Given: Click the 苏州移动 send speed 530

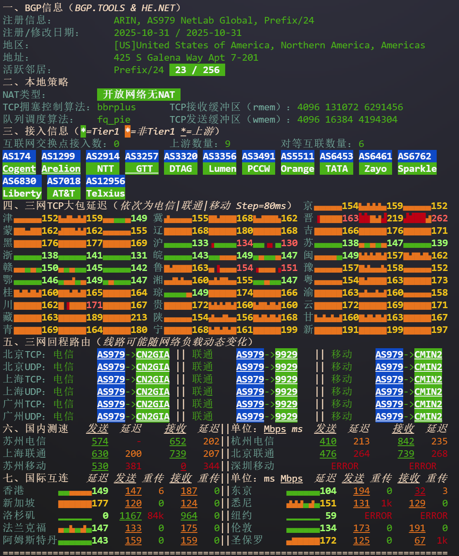Looking at the screenshot, I should coord(100,466).
